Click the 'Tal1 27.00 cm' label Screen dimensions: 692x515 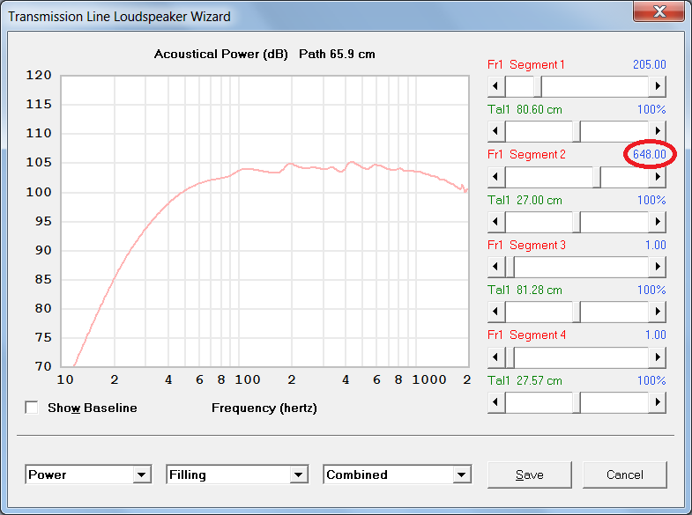525,200
